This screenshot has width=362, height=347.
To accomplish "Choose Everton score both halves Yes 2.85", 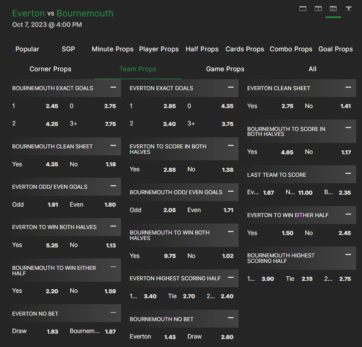I will 153,169.
